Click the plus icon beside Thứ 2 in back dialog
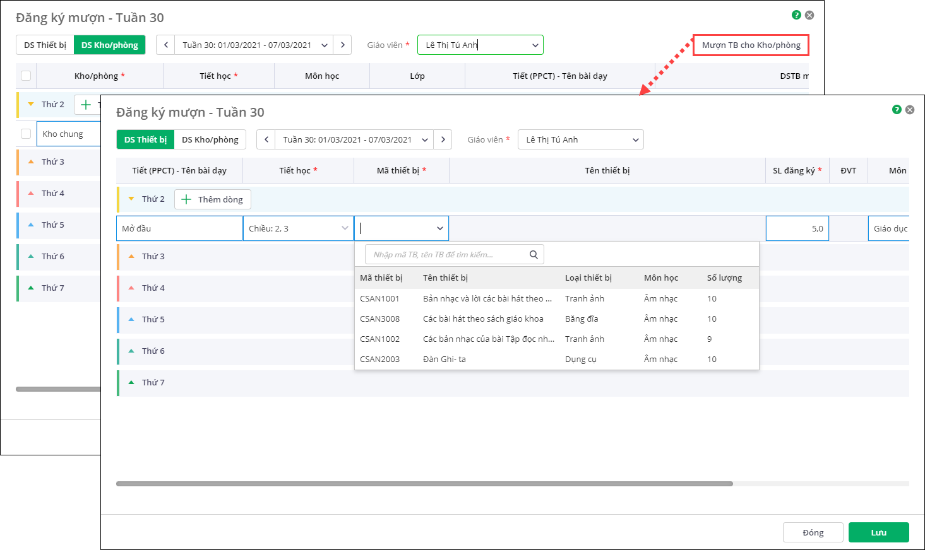This screenshot has width=925, height=550. coord(87,105)
